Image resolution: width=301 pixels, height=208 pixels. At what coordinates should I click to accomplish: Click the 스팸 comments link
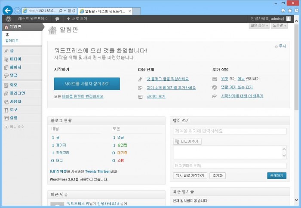120,161
